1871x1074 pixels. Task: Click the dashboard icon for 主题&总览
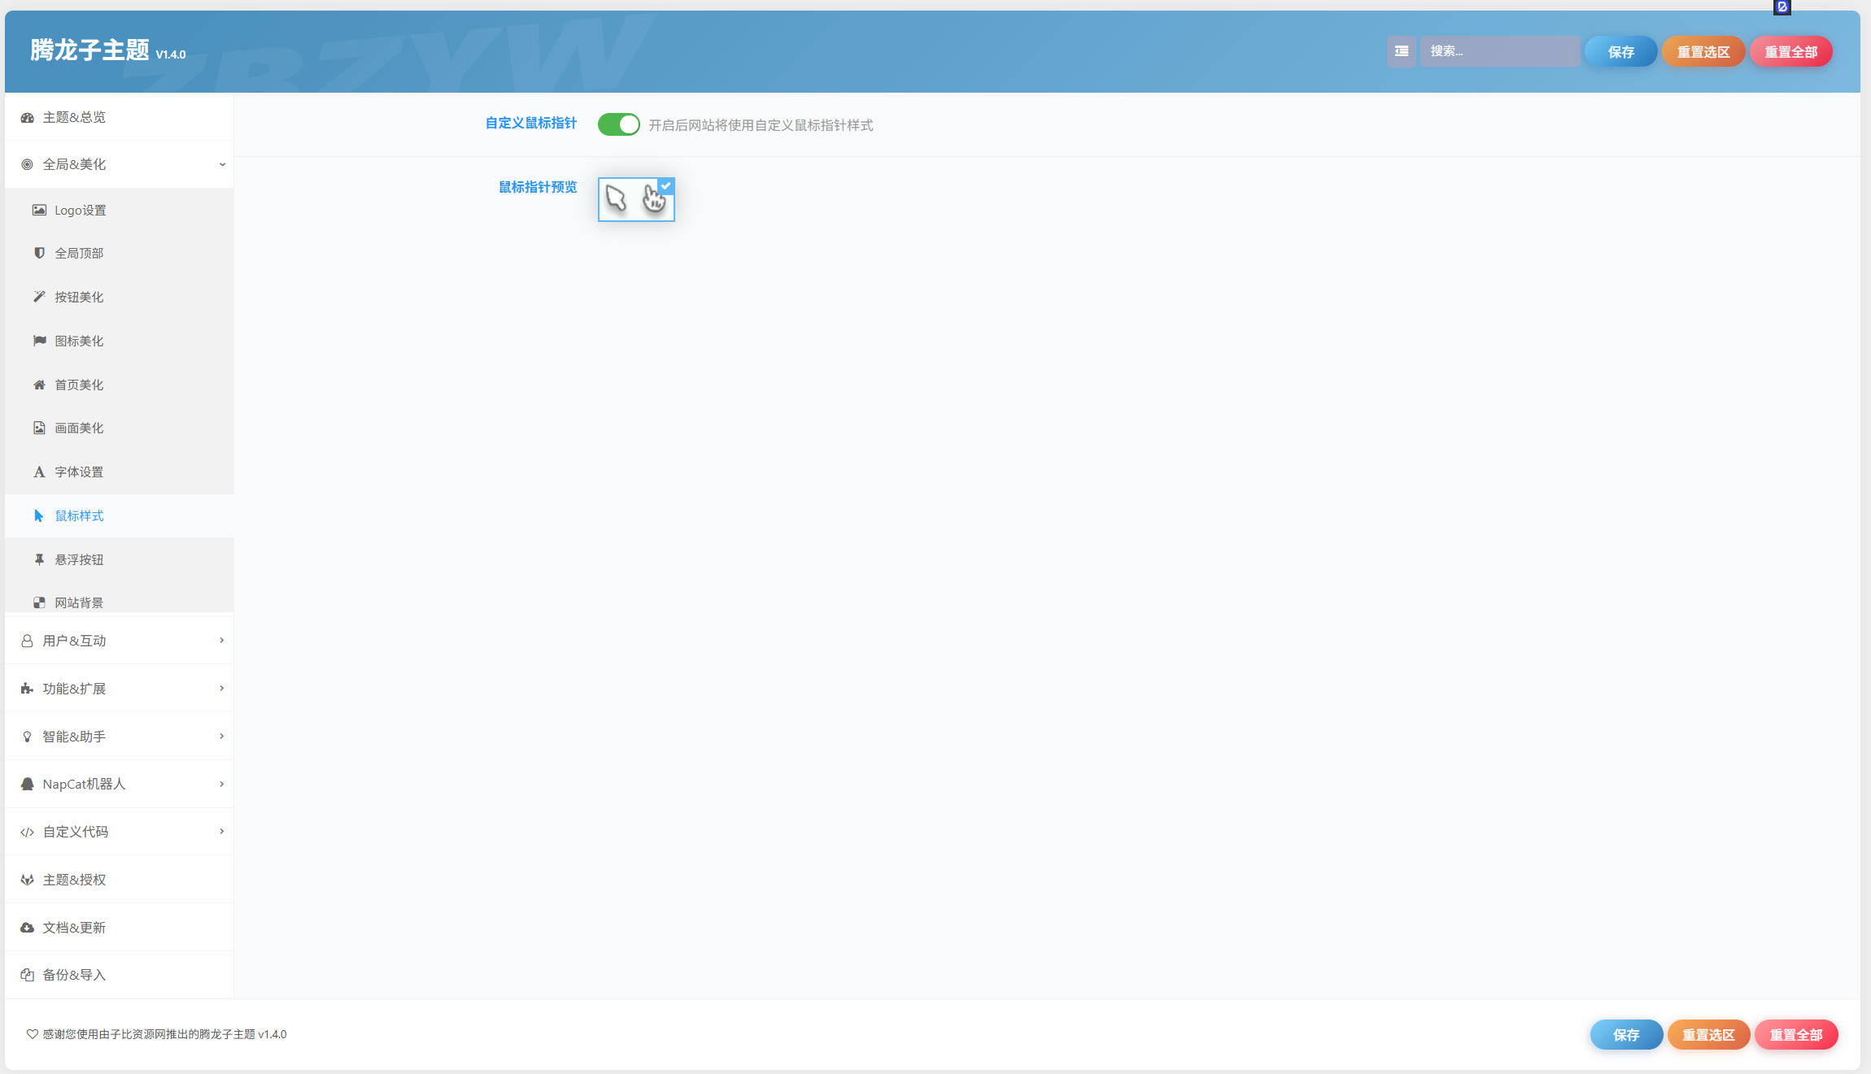[x=28, y=117]
